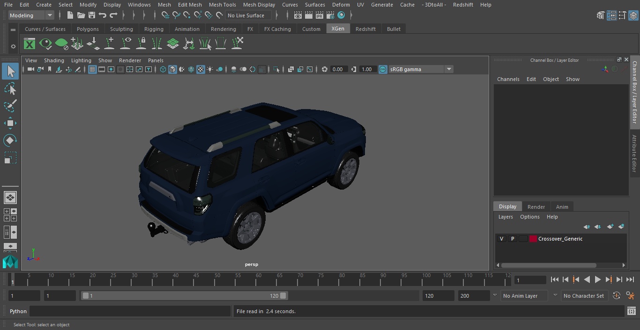The width and height of the screenshot is (640, 330).
Task: Start IPR render
Action: (x=320, y=15)
